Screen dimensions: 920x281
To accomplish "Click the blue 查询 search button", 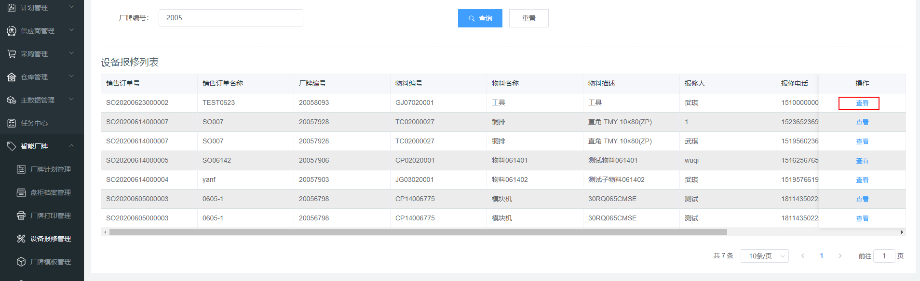I will pos(480,18).
